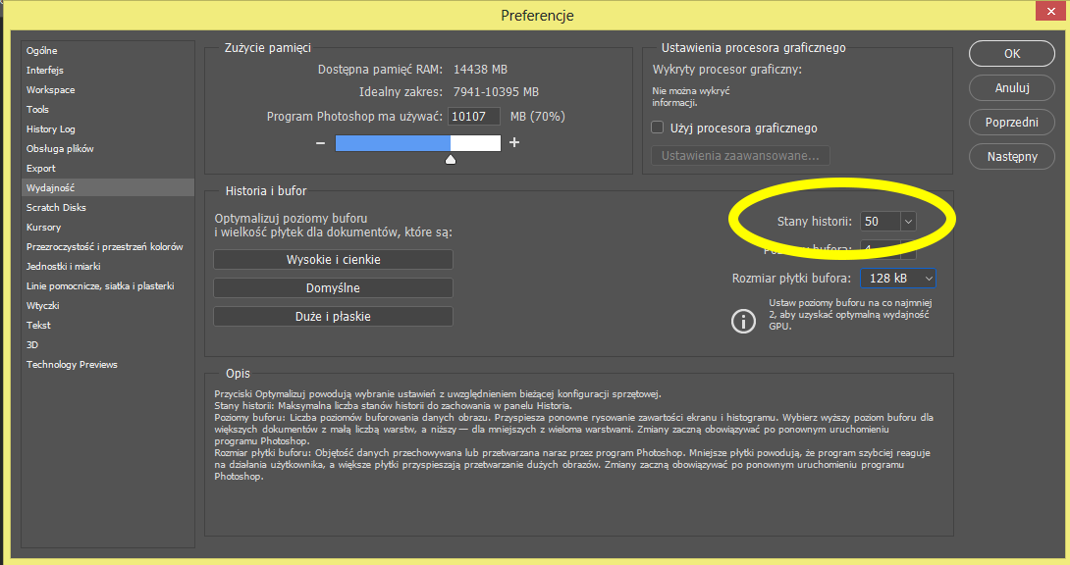This screenshot has width=1070, height=565.
Task: Click the Wysokie i cienkie button
Action: 333,260
